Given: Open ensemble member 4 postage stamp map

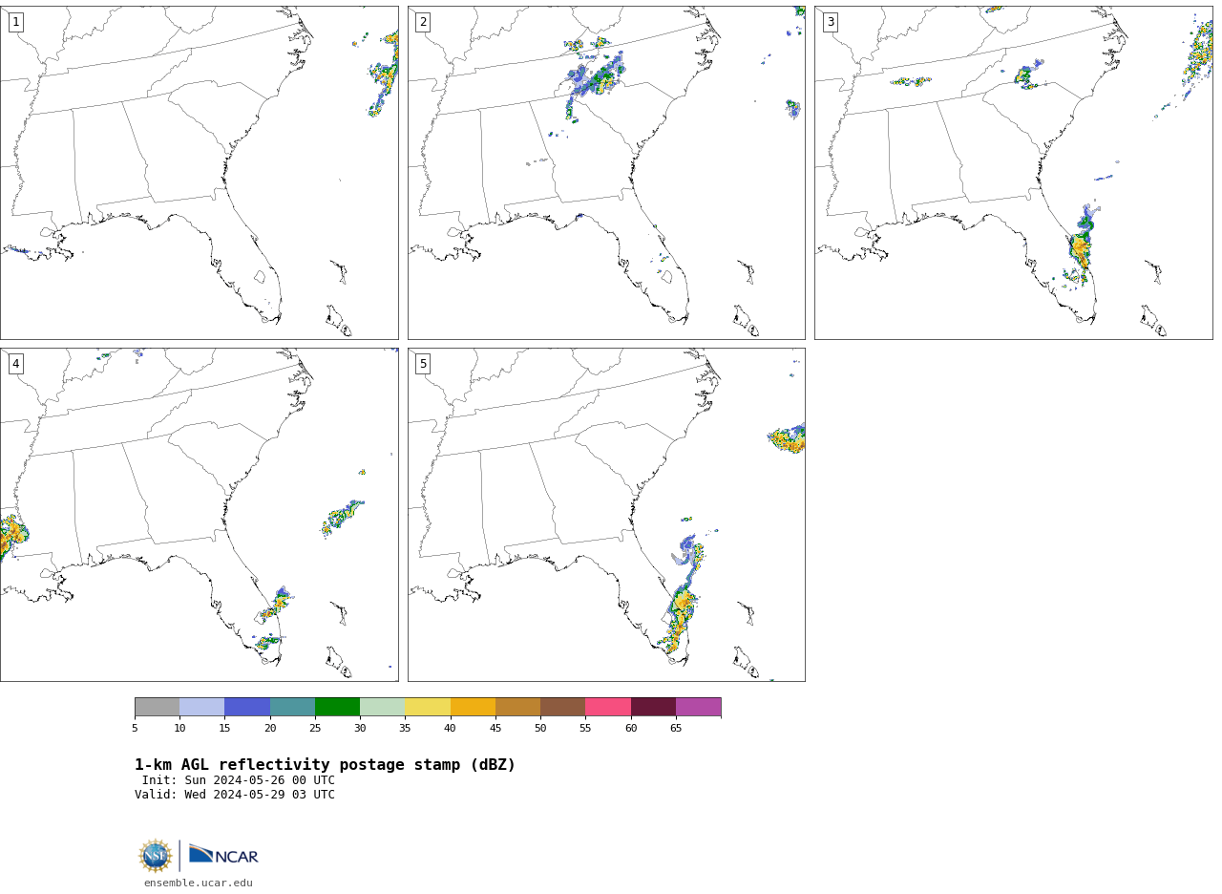Looking at the screenshot, I should (200, 515).
